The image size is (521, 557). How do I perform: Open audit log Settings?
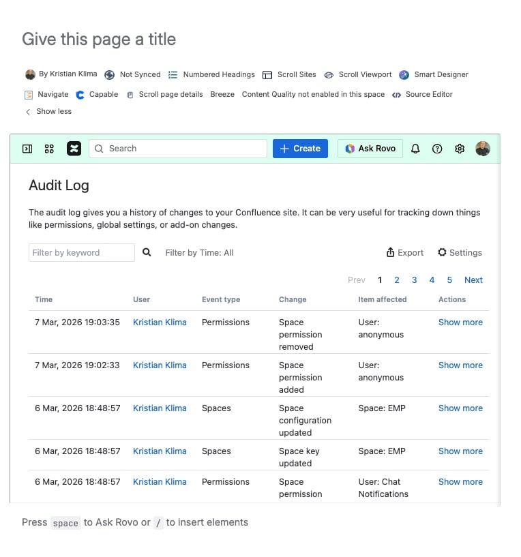(460, 252)
